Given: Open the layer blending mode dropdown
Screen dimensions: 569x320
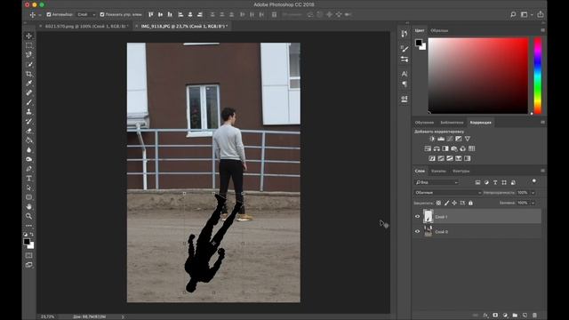Looking at the screenshot, I should 447,193.
